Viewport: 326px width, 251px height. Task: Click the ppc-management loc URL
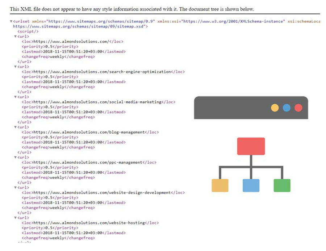(88, 162)
